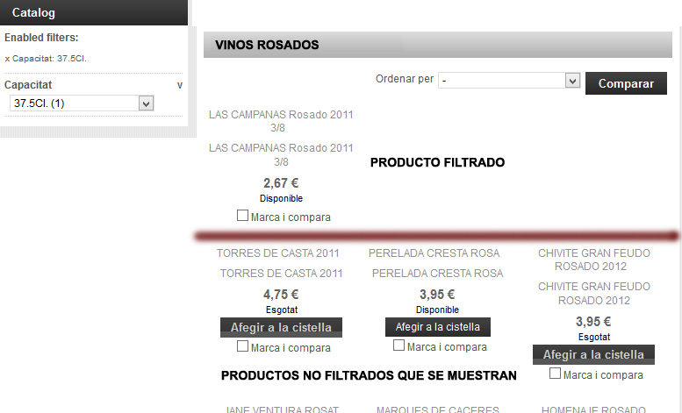Collapse the Capacitat filter section with the v arrow

(x=180, y=85)
